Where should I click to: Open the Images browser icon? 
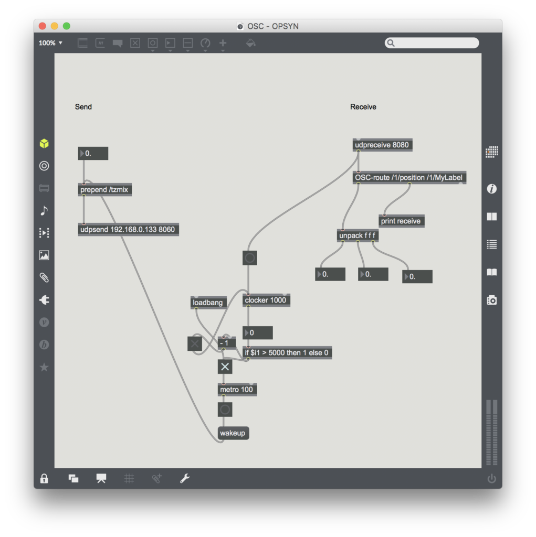point(44,255)
